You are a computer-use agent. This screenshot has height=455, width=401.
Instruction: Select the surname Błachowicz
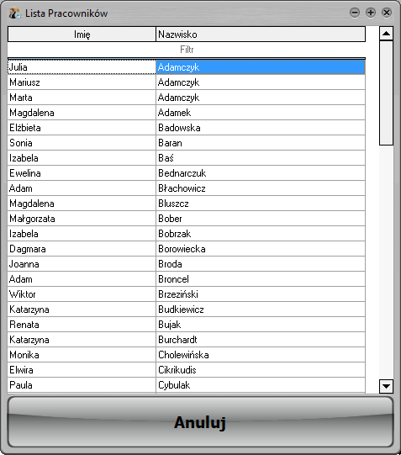[x=261, y=188]
